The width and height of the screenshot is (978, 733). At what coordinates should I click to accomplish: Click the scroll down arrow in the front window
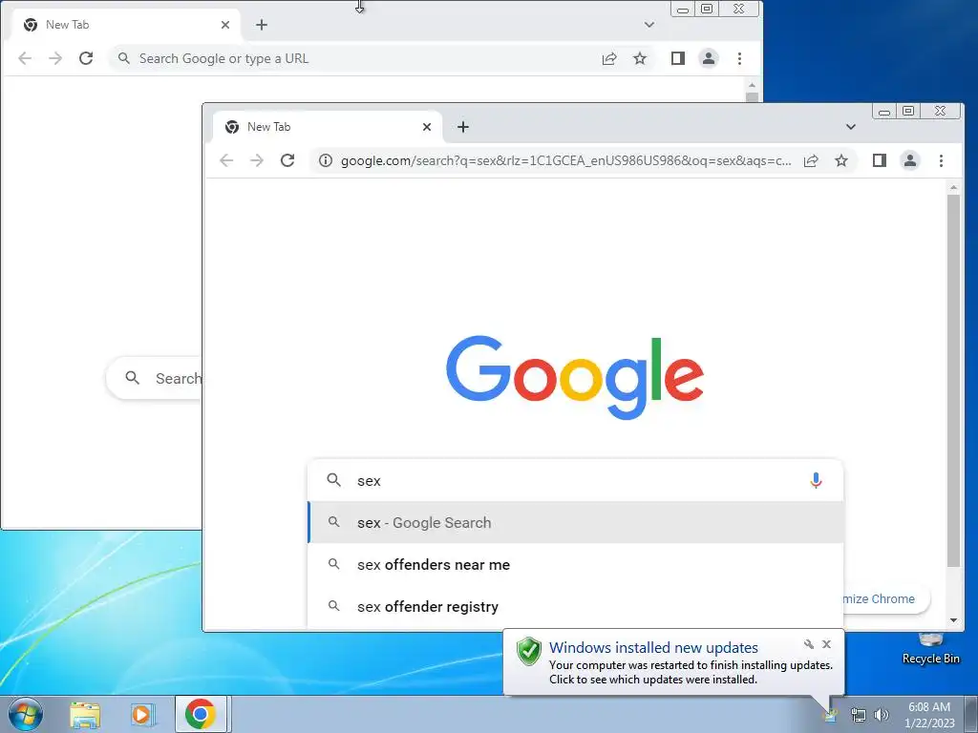click(953, 620)
